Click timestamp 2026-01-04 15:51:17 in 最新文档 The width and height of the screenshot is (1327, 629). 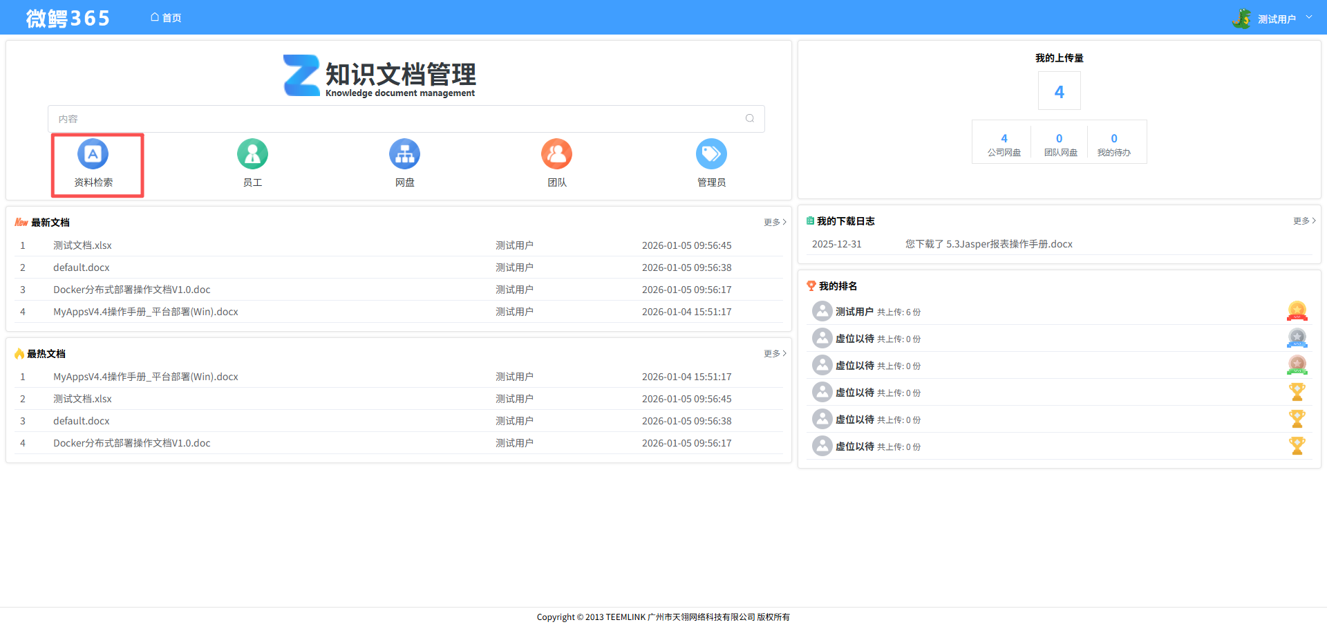coord(686,312)
